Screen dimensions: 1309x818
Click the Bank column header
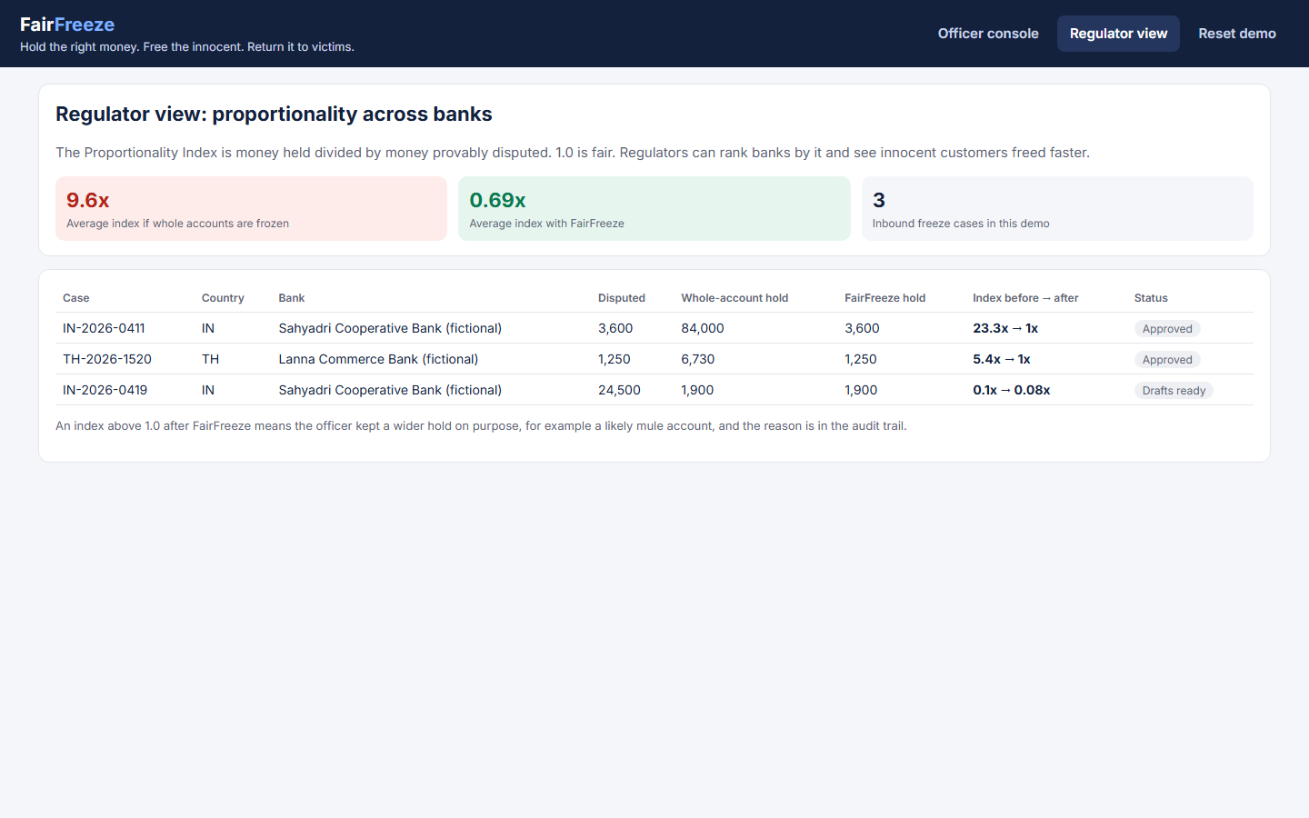point(292,298)
